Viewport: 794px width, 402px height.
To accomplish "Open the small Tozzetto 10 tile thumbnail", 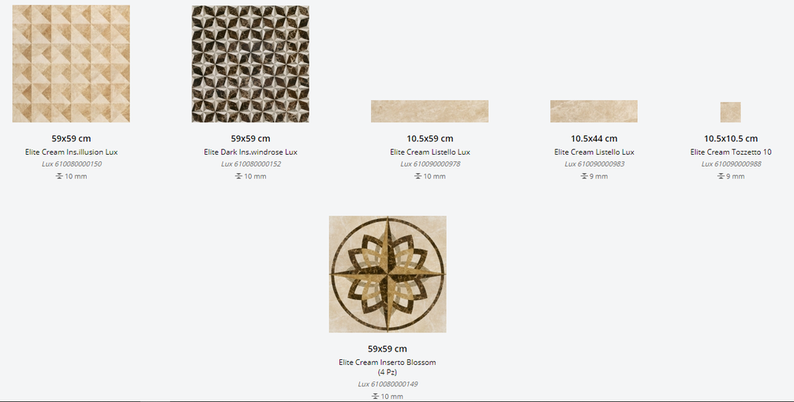I will pos(731,112).
